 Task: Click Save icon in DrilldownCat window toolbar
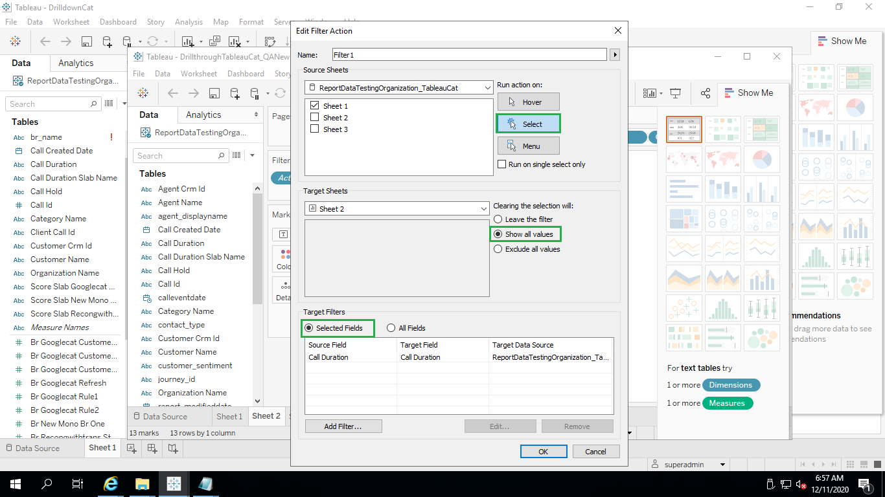pyautogui.click(x=86, y=41)
